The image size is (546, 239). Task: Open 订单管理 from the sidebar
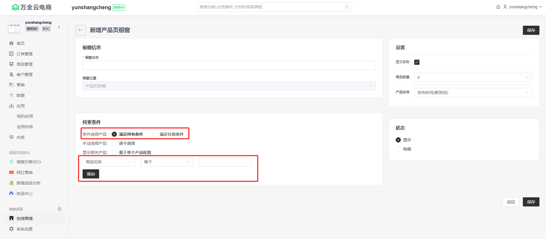click(24, 54)
